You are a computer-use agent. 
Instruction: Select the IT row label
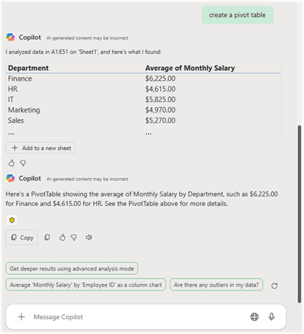(x=11, y=100)
